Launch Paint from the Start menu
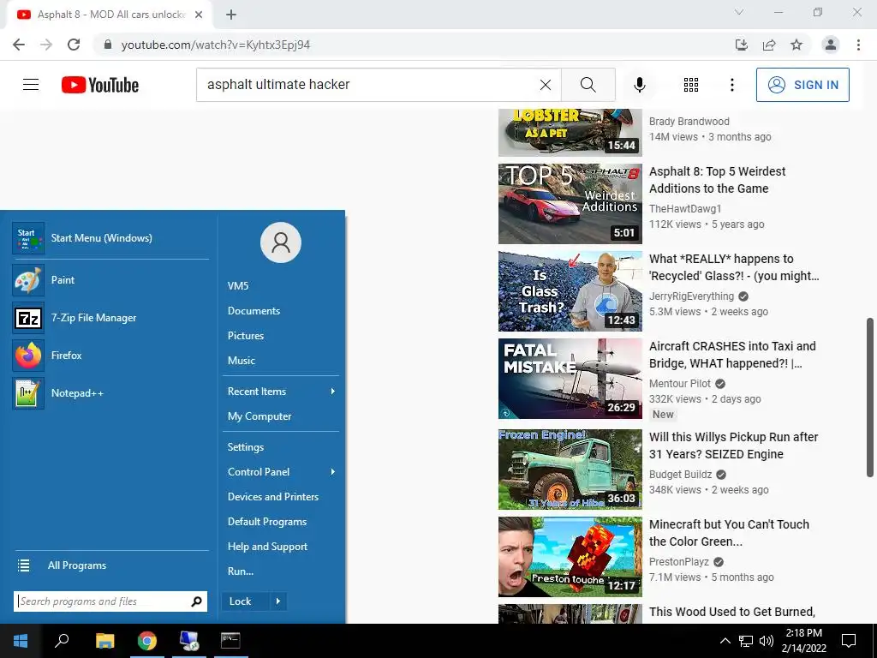The width and height of the screenshot is (877, 658). point(110,280)
